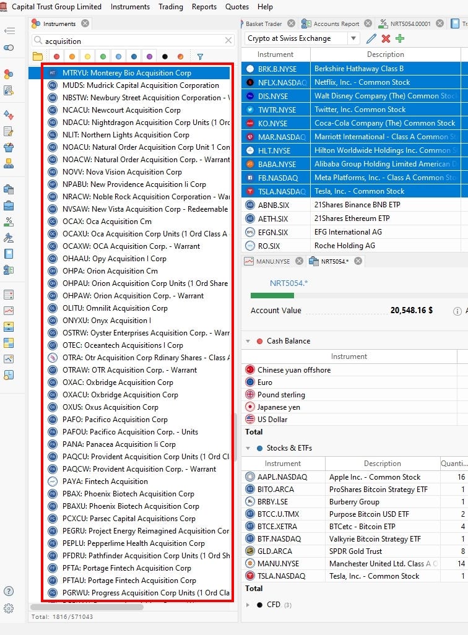Collapse the Cash Balance section
Viewport: 468px width, 635px height.
[248, 342]
